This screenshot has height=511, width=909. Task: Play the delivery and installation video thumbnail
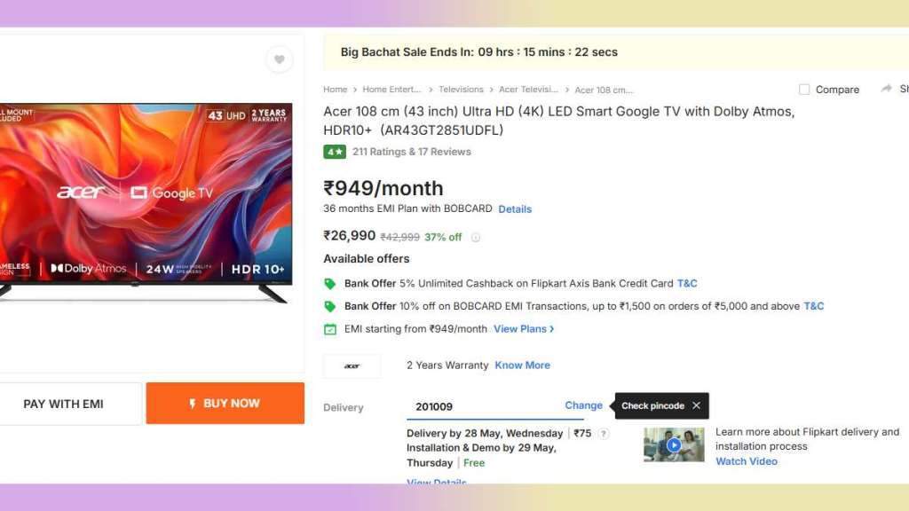(674, 444)
